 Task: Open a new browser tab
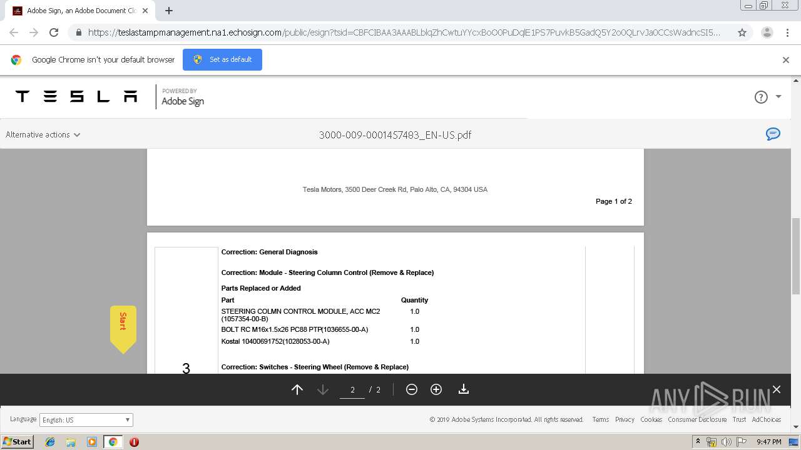pos(169,11)
